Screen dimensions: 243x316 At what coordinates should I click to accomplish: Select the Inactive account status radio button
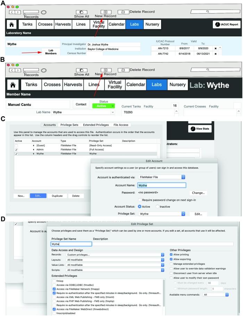pos(157,207)
